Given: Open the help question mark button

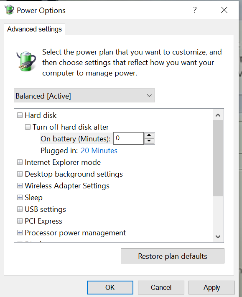Looking at the screenshot, I should (195, 10).
